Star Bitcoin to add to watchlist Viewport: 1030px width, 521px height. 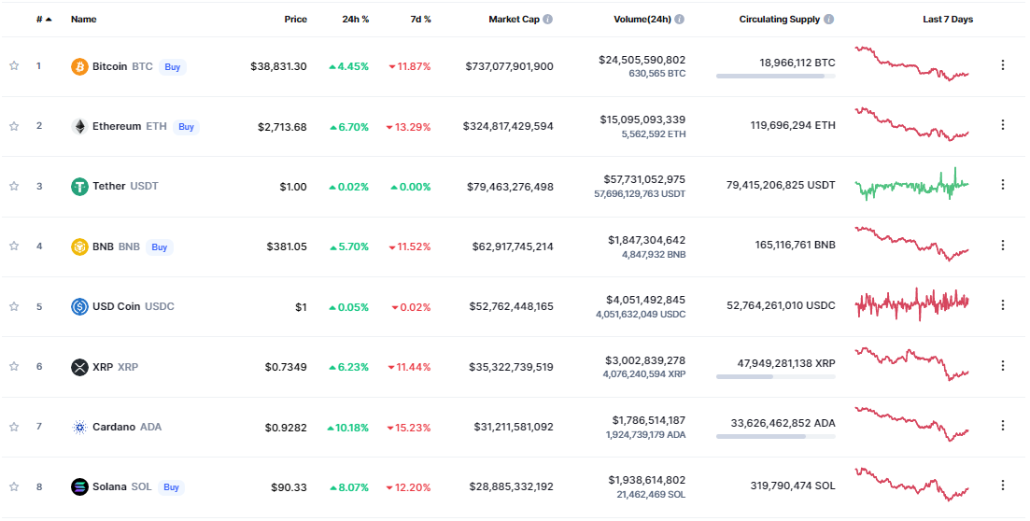(x=14, y=65)
